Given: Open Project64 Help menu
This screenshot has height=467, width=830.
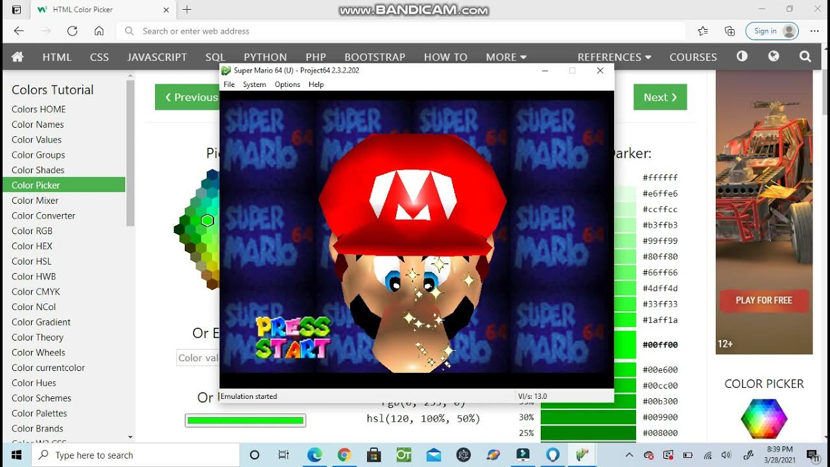Looking at the screenshot, I should (x=316, y=84).
